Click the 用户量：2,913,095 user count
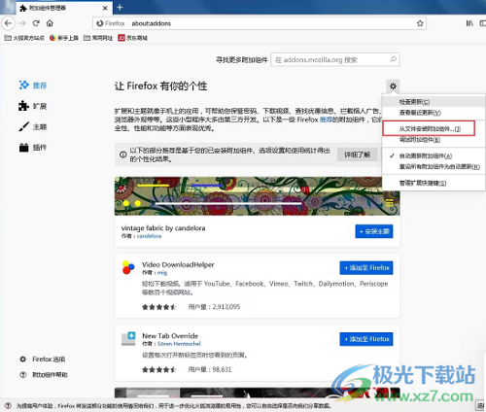486x412 pixels. pos(214,307)
